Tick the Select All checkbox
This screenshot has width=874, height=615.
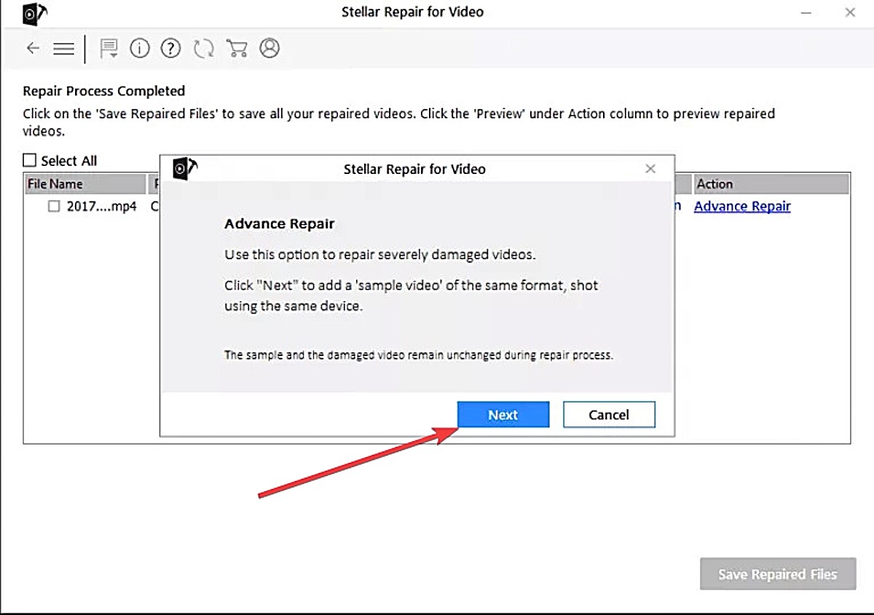29,160
